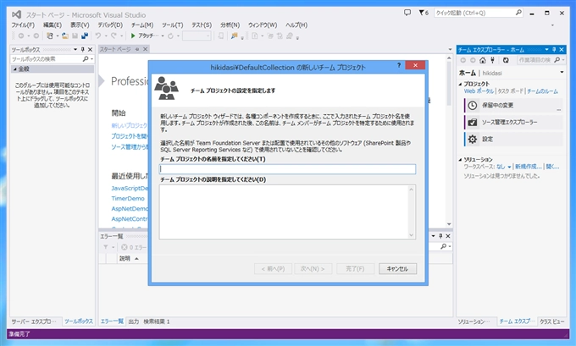Collapse the プロジェクト section in Team Explorer

[x=460, y=84]
